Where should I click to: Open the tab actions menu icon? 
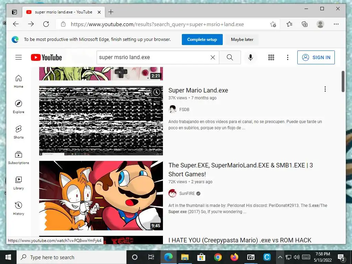(14, 12)
